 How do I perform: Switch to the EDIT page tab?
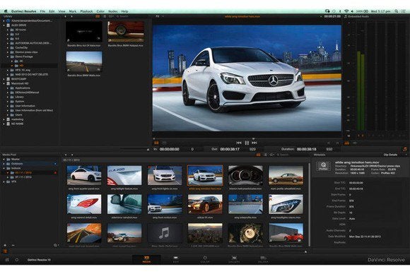[176, 259]
